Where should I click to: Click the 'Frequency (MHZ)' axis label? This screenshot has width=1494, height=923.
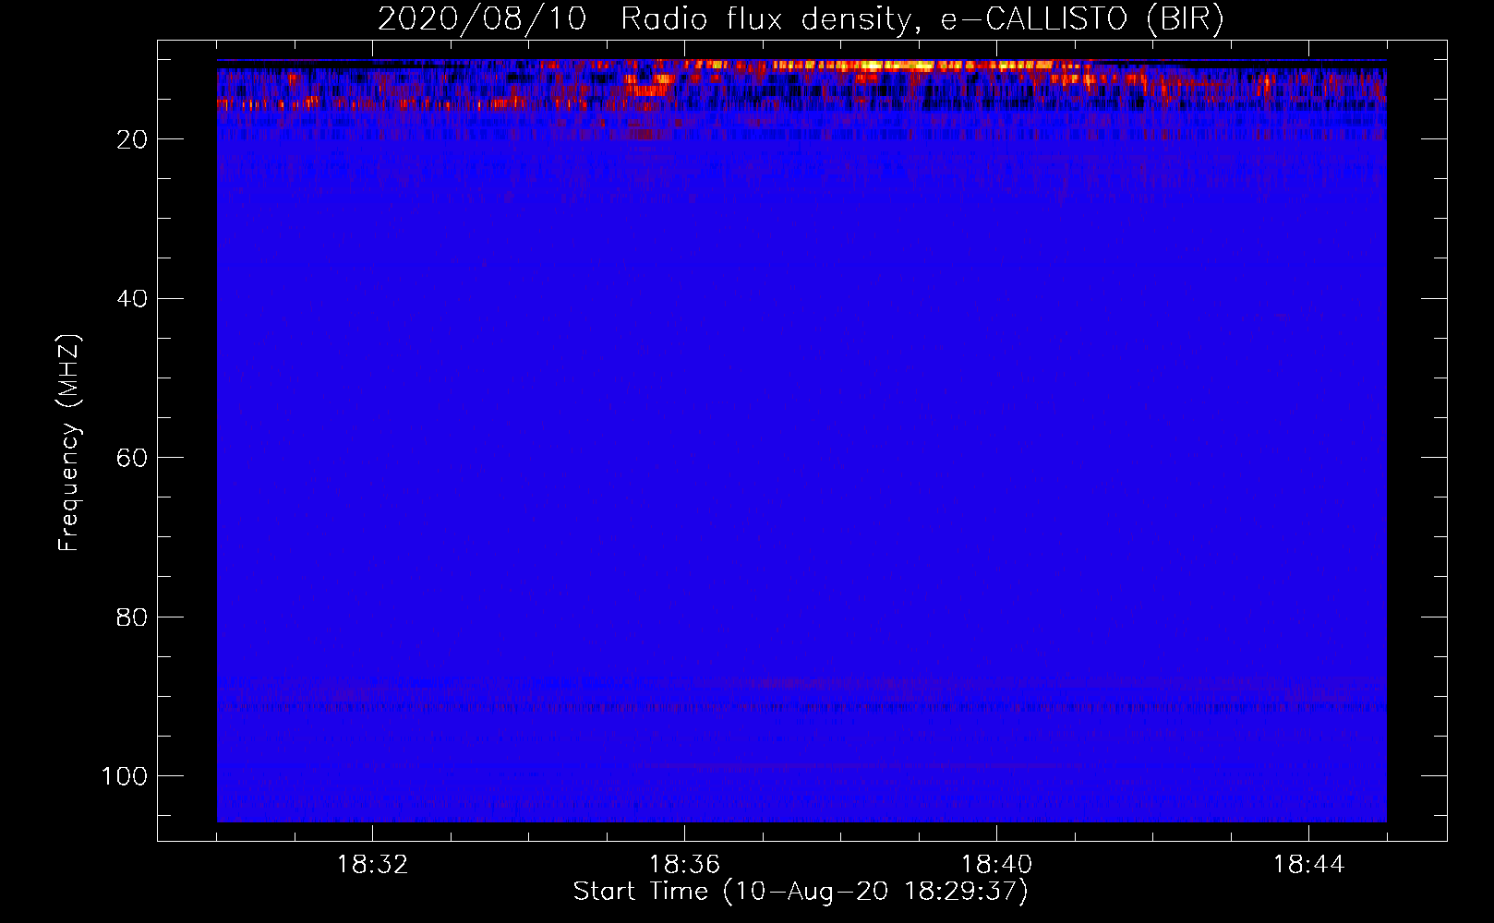(69, 443)
